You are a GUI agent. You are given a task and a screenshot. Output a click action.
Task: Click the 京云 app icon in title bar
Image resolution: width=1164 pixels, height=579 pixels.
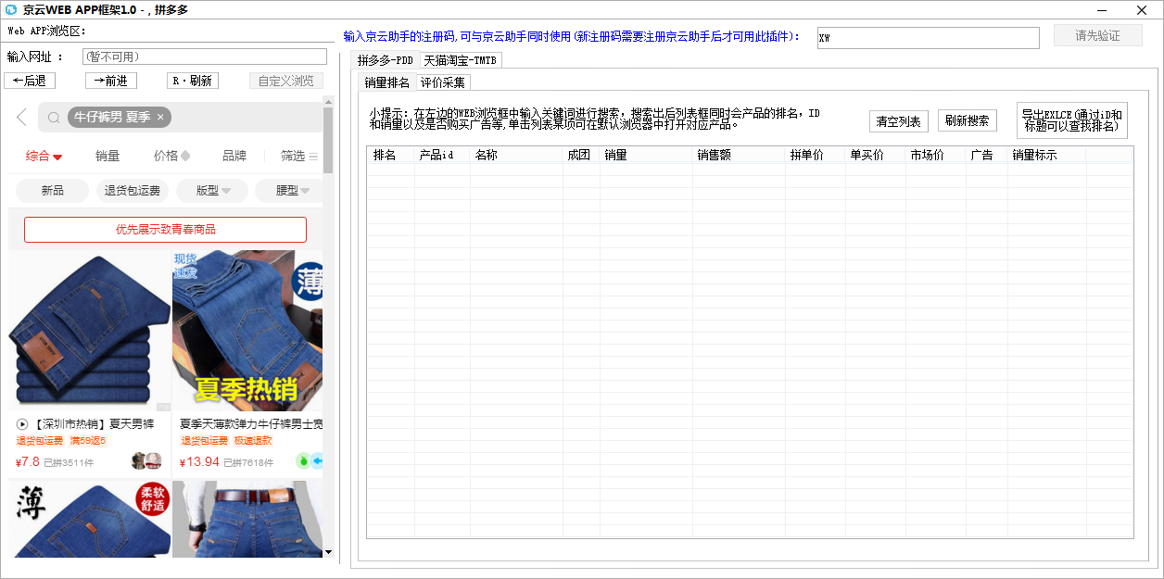(x=11, y=10)
